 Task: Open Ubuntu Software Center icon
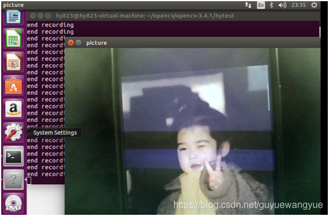[14, 86]
